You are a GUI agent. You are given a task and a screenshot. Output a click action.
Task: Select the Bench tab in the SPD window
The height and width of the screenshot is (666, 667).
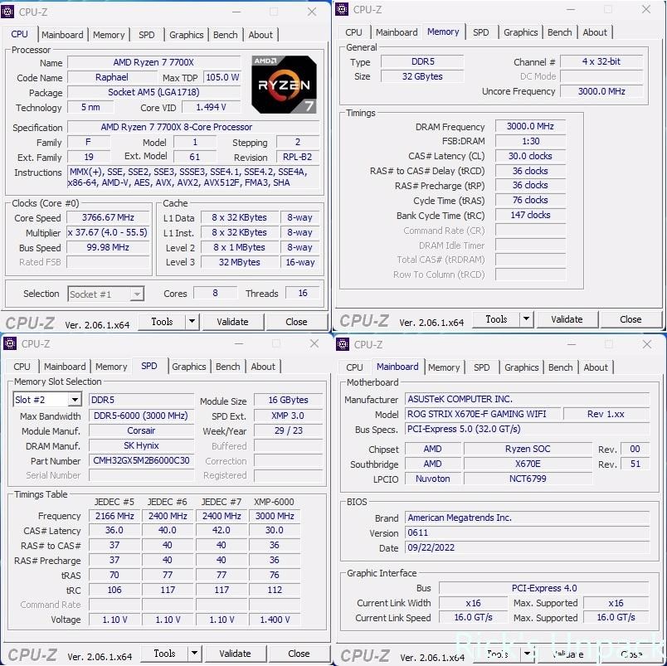coord(228,367)
